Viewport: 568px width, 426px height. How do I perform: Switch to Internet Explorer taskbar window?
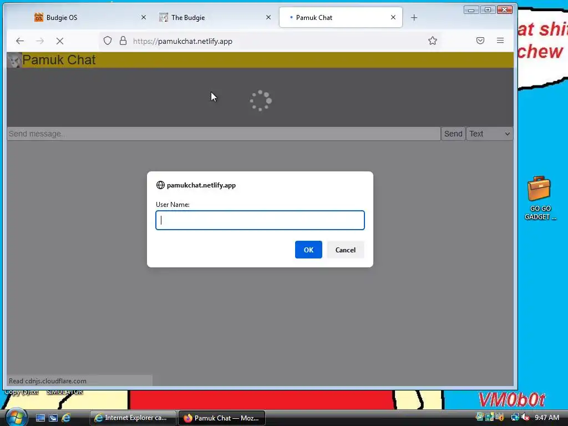coord(133,418)
